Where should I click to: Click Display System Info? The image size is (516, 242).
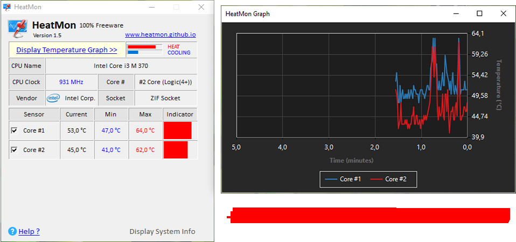(x=162, y=231)
